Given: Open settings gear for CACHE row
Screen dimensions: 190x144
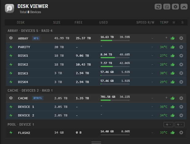Looking at the screenshot, I should coord(181,98).
